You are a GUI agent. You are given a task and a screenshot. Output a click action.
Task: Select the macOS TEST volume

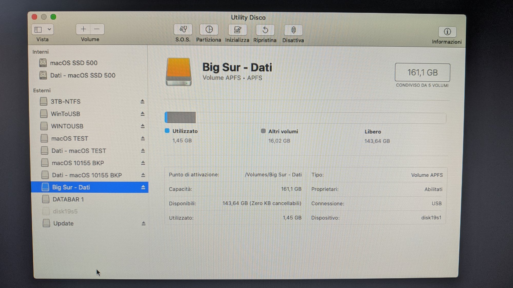[x=70, y=138]
